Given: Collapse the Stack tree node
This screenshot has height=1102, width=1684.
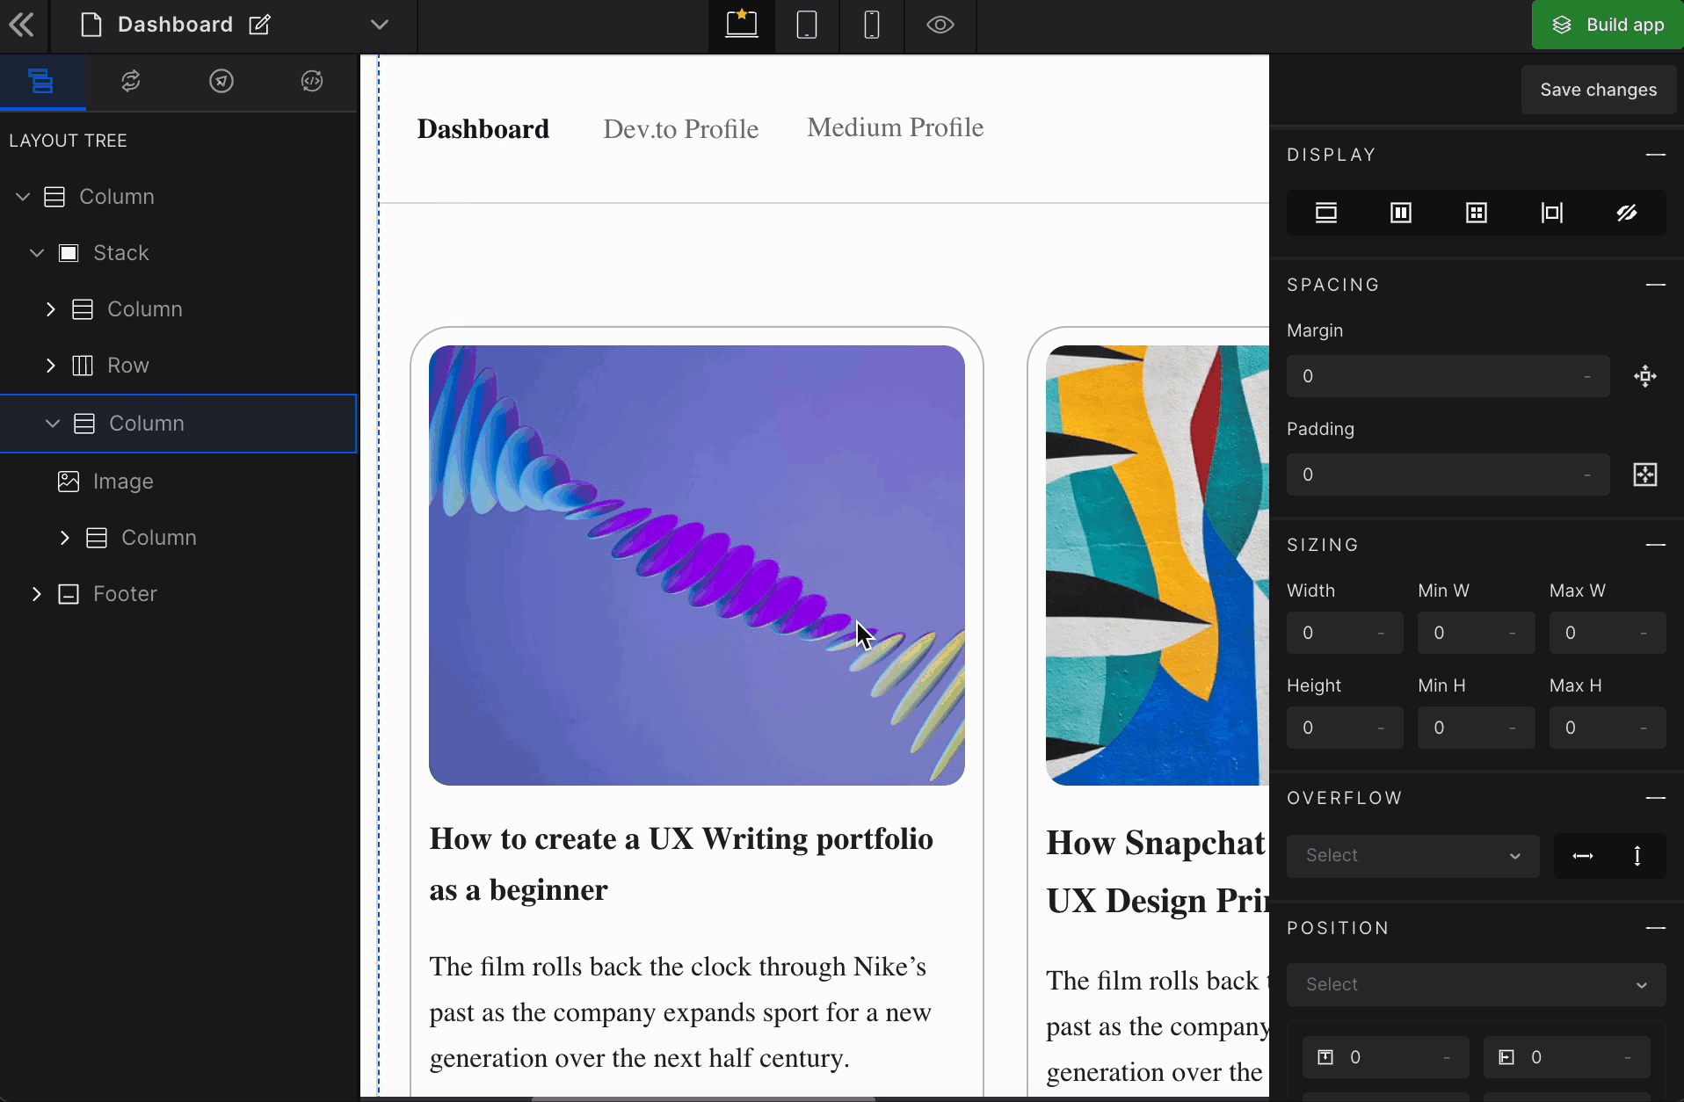Looking at the screenshot, I should [x=37, y=253].
